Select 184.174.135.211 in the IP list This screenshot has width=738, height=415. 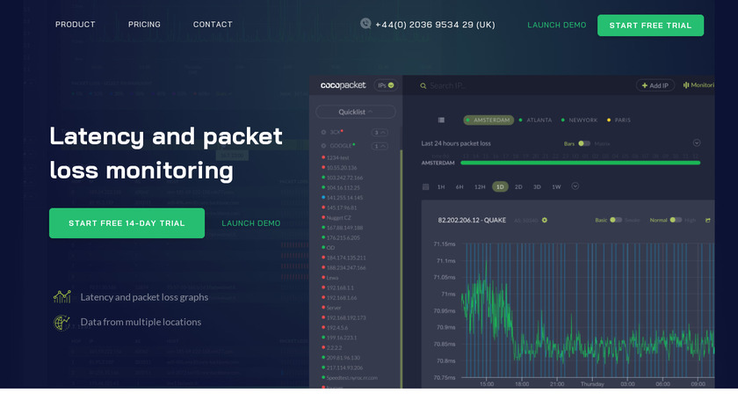click(346, 258)
